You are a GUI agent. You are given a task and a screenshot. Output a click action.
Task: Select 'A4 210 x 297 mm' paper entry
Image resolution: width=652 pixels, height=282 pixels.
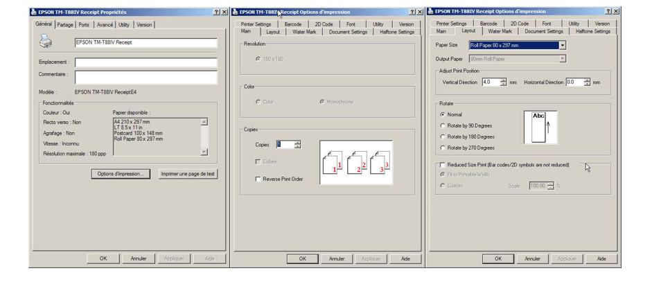pos(132,122)
